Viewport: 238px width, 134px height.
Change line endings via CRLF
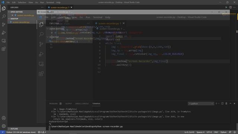(x=216, y=132)
